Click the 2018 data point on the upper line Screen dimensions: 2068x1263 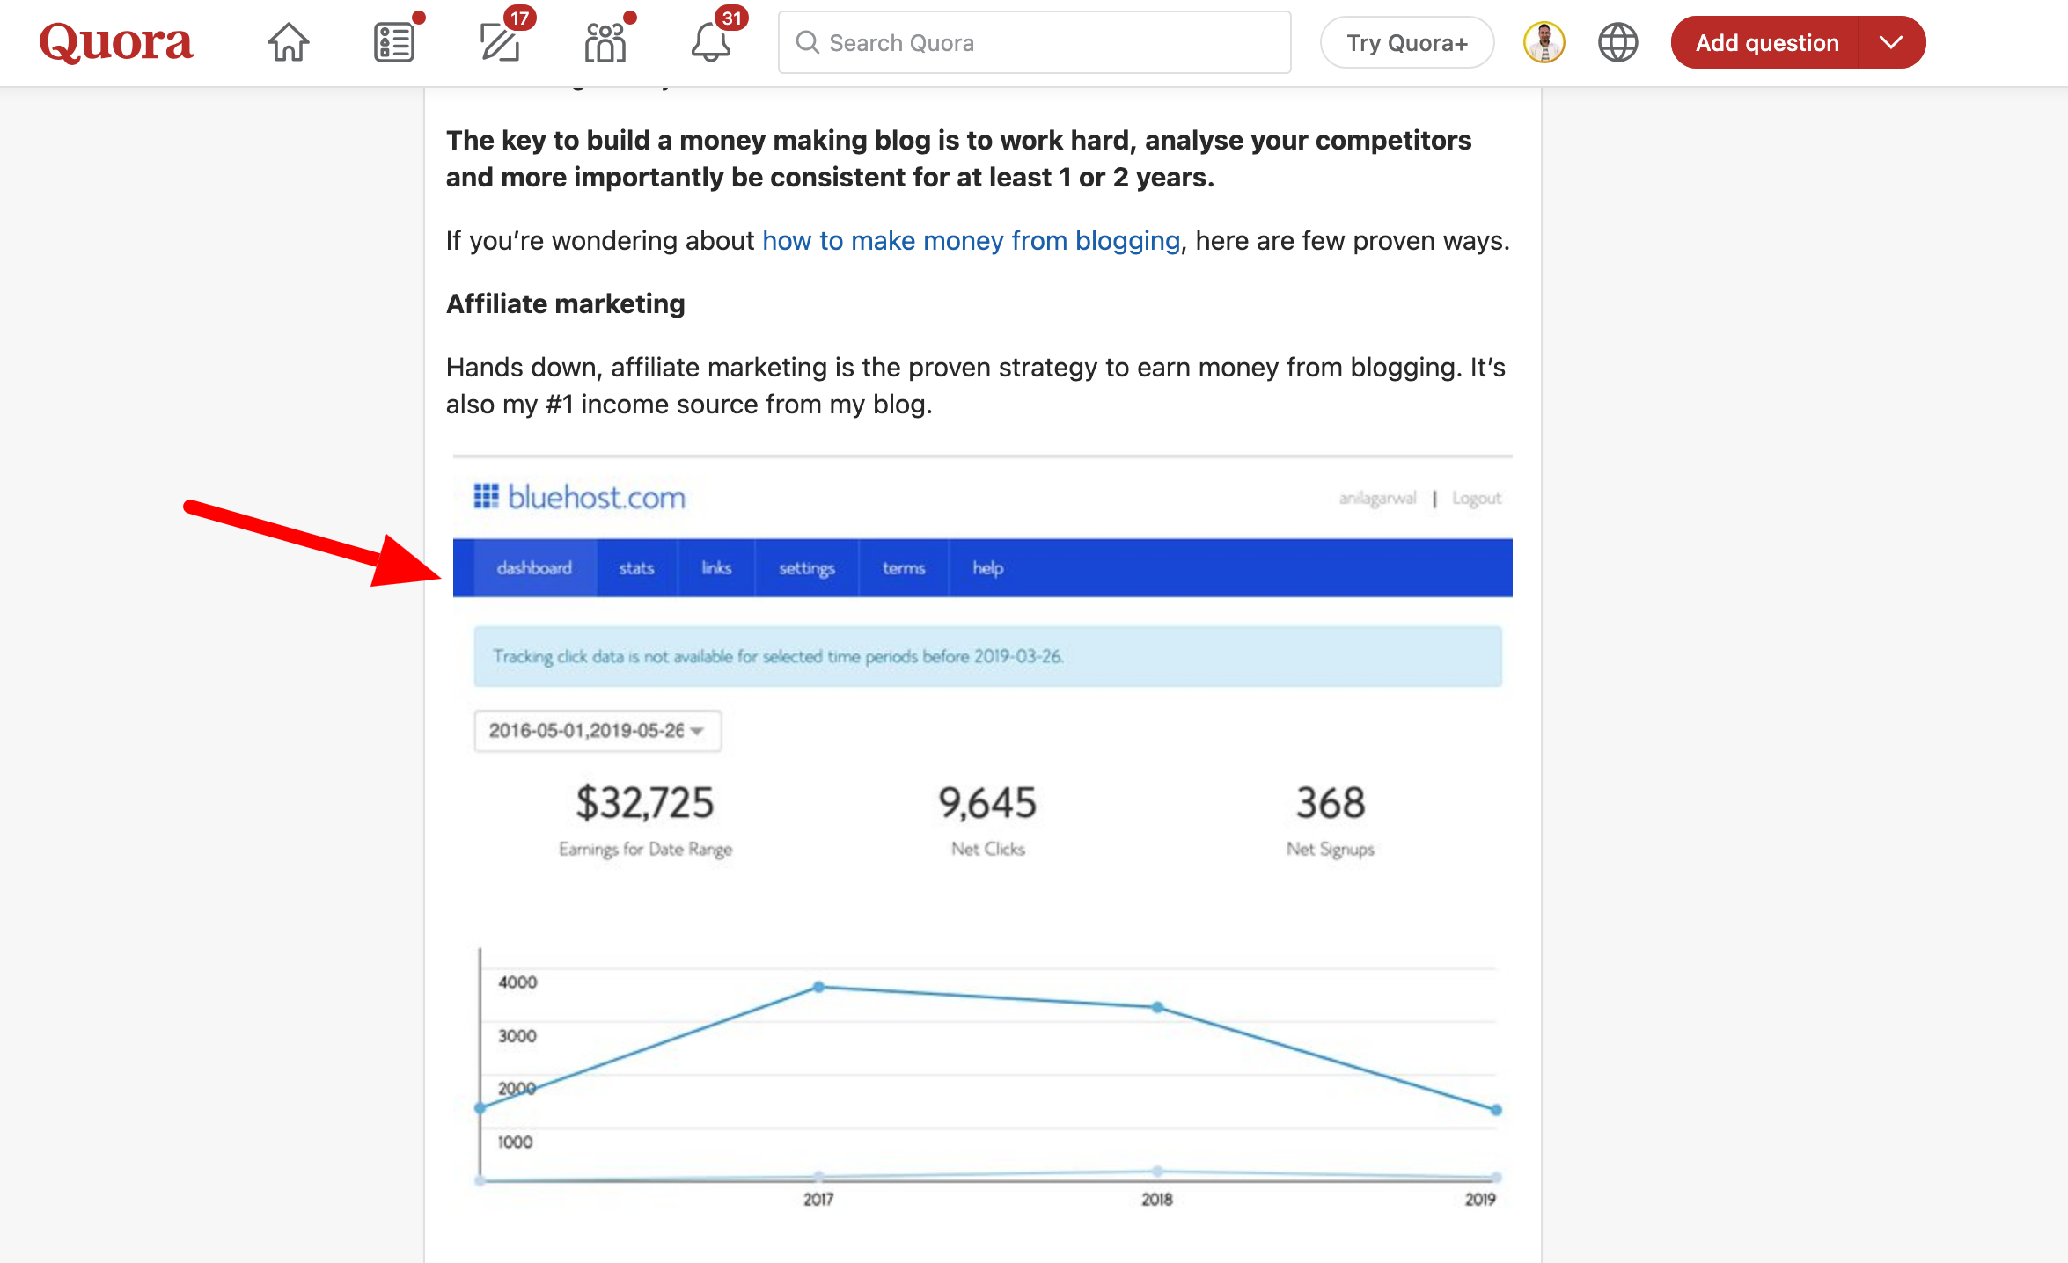click(x=1157, y=1007)
